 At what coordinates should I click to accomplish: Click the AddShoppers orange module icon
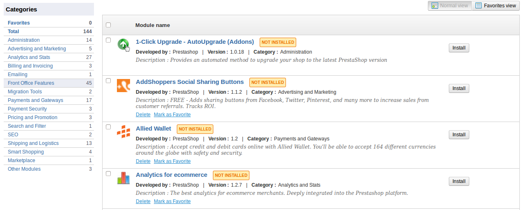(123, 86)
